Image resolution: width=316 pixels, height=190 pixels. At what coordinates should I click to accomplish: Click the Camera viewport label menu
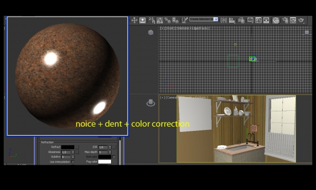tap(184, 97)
